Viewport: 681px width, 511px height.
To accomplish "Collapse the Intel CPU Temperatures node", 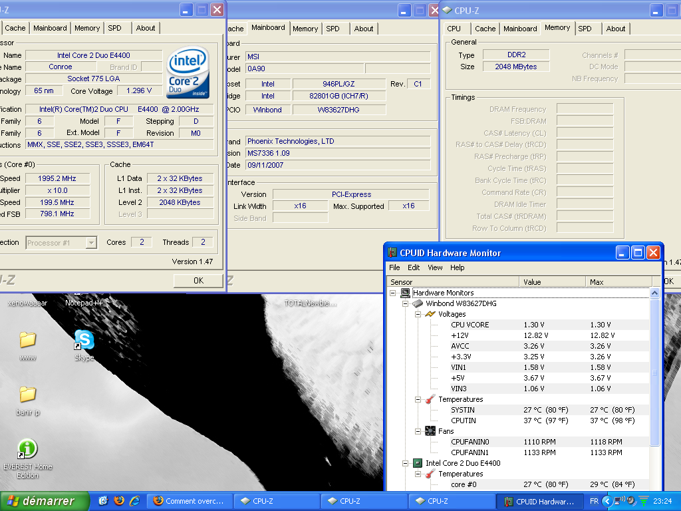I will click(418, 474).
